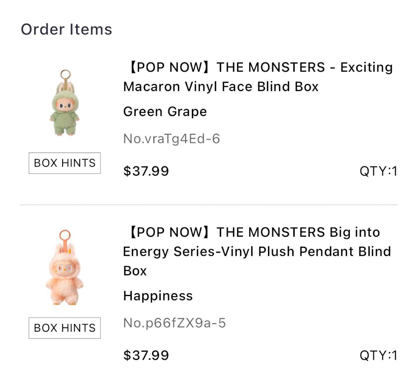Click BOX HINTS under the Green Grape item
Screen dimensions: 418x386
tap(64, 163)
